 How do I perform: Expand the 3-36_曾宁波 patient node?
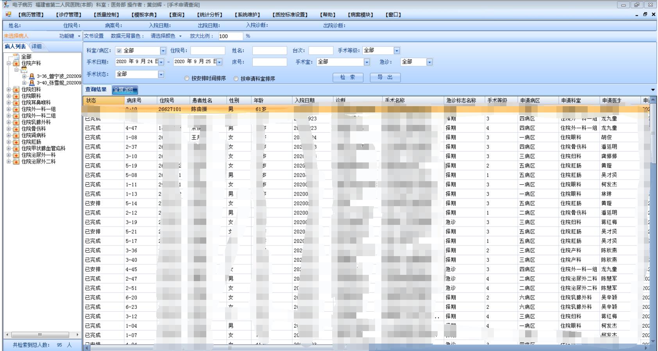[24, 77]
